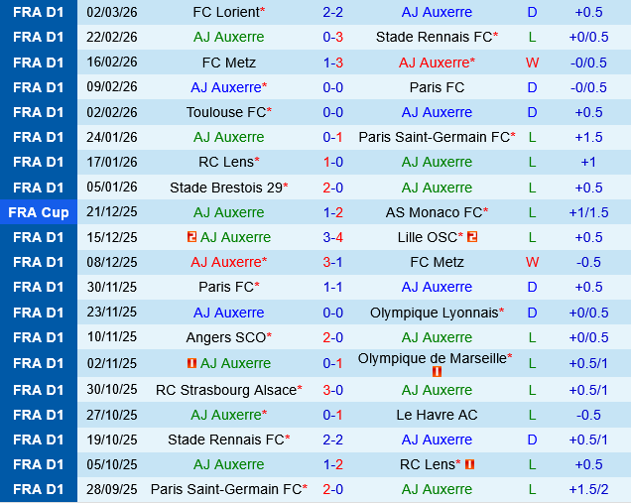This screenshot has height=503, width=631.
Task: Click red card icon next to Lille OSC
Action: [473, 237]
